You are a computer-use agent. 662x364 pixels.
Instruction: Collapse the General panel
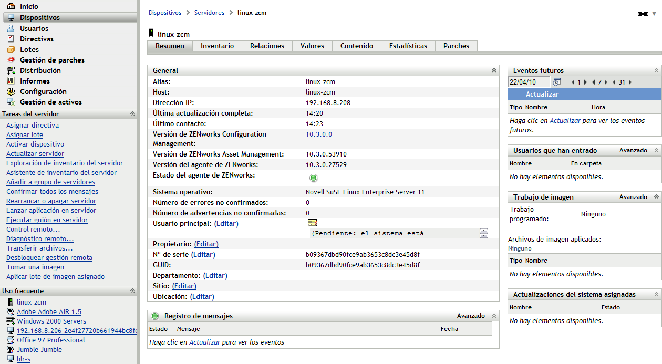coord(494,70)
